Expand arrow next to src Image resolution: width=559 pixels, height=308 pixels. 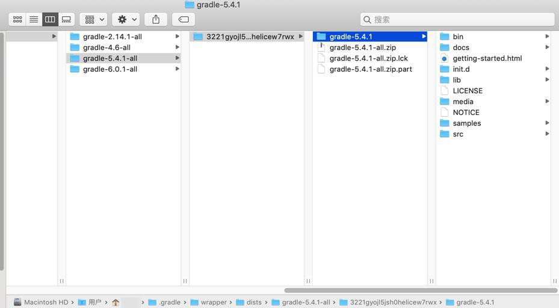(x=547, y=134)
